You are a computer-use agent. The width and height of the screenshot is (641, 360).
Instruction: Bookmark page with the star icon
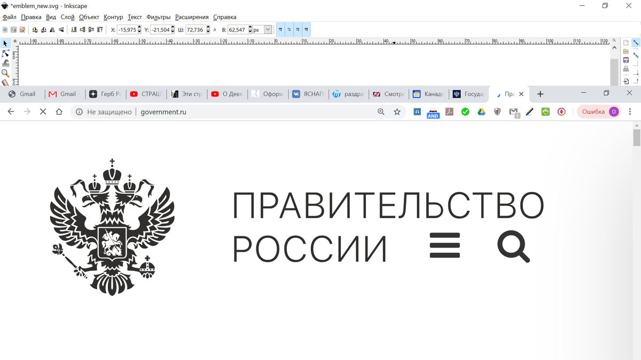(397, 112)
